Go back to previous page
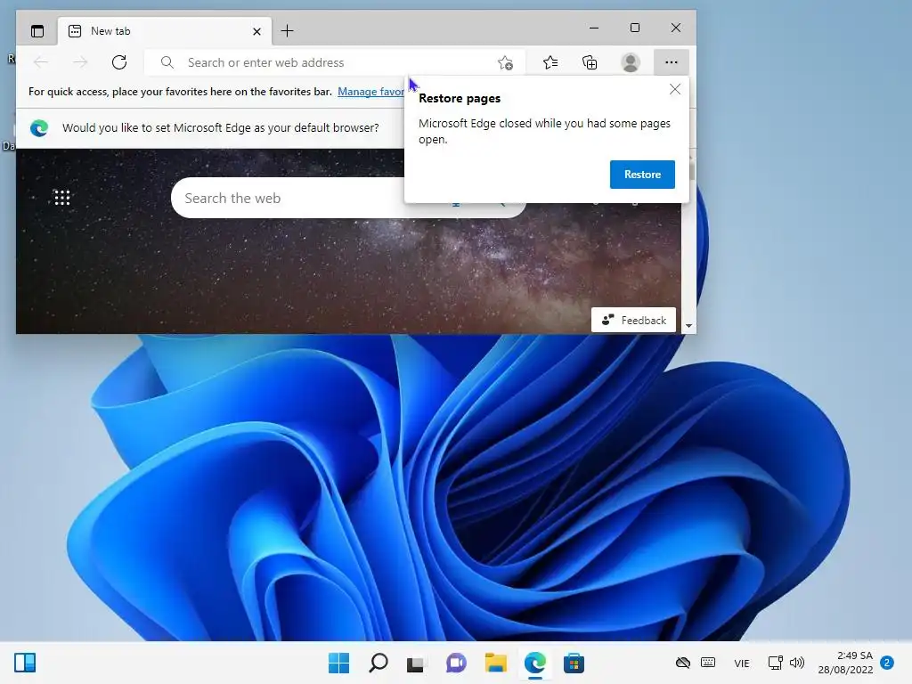This screenshot has height=684, width=912. (41, 62)
